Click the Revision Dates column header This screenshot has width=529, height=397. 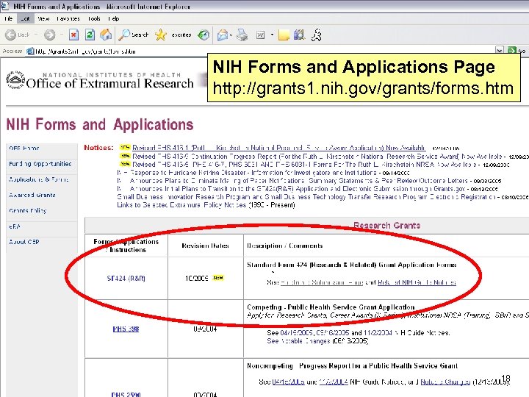coord(205,246)
